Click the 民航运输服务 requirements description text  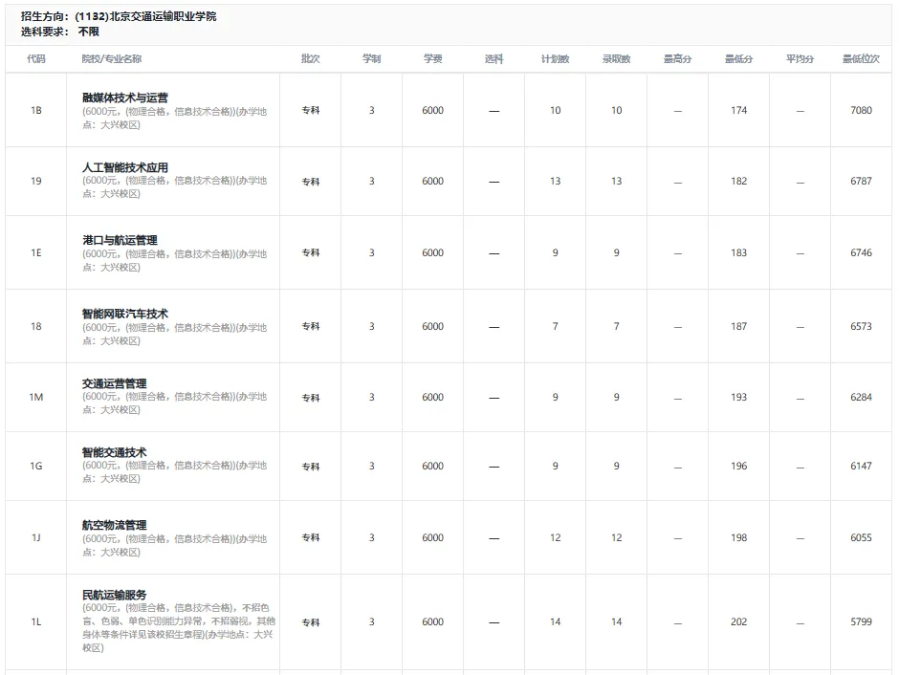pyautogui.click(x=178, y=627)
